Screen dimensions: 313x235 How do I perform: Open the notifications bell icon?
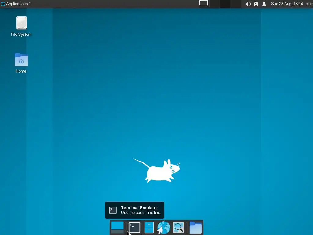[264, 4]
